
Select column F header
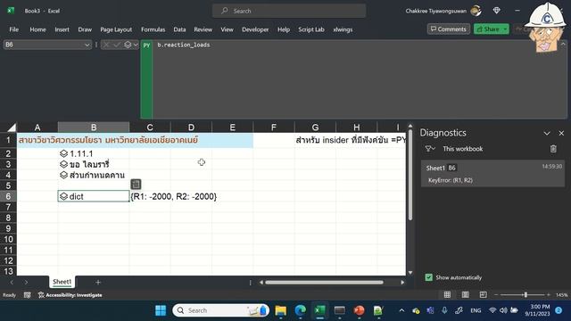click(274, 128)
